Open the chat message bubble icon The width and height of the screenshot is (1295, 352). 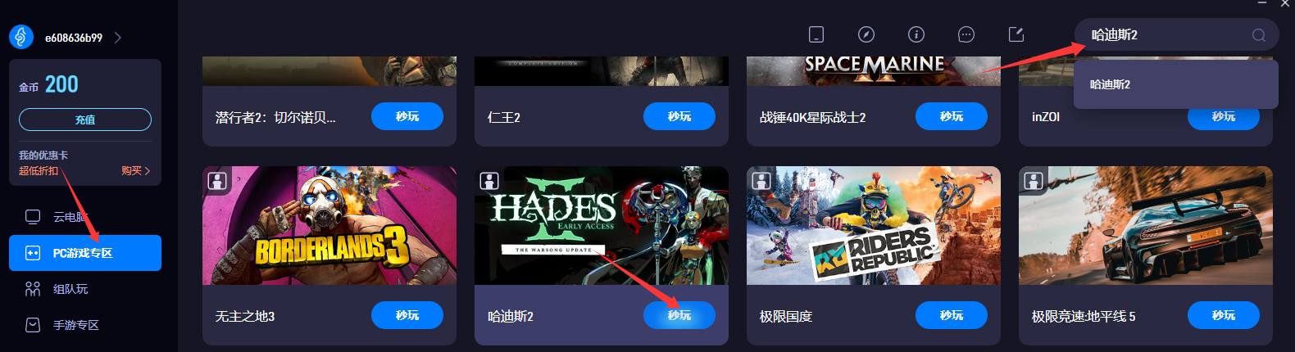pyautogui.click(x=966, y=34)
